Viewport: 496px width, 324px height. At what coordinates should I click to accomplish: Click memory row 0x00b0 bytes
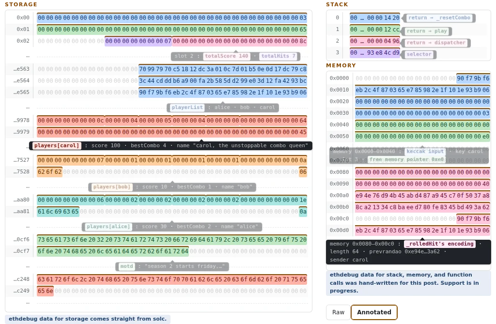pos(422,207)
